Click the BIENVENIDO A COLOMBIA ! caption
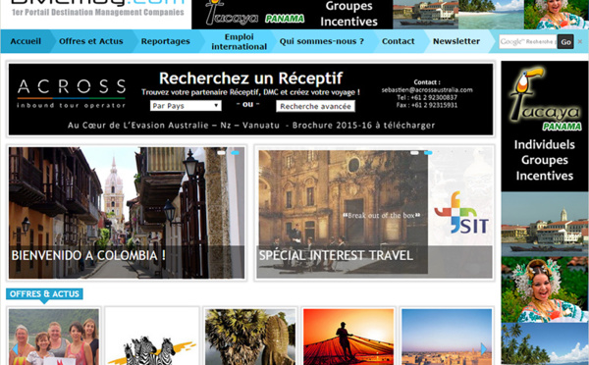589x365 pixels. tap(88, 255)
